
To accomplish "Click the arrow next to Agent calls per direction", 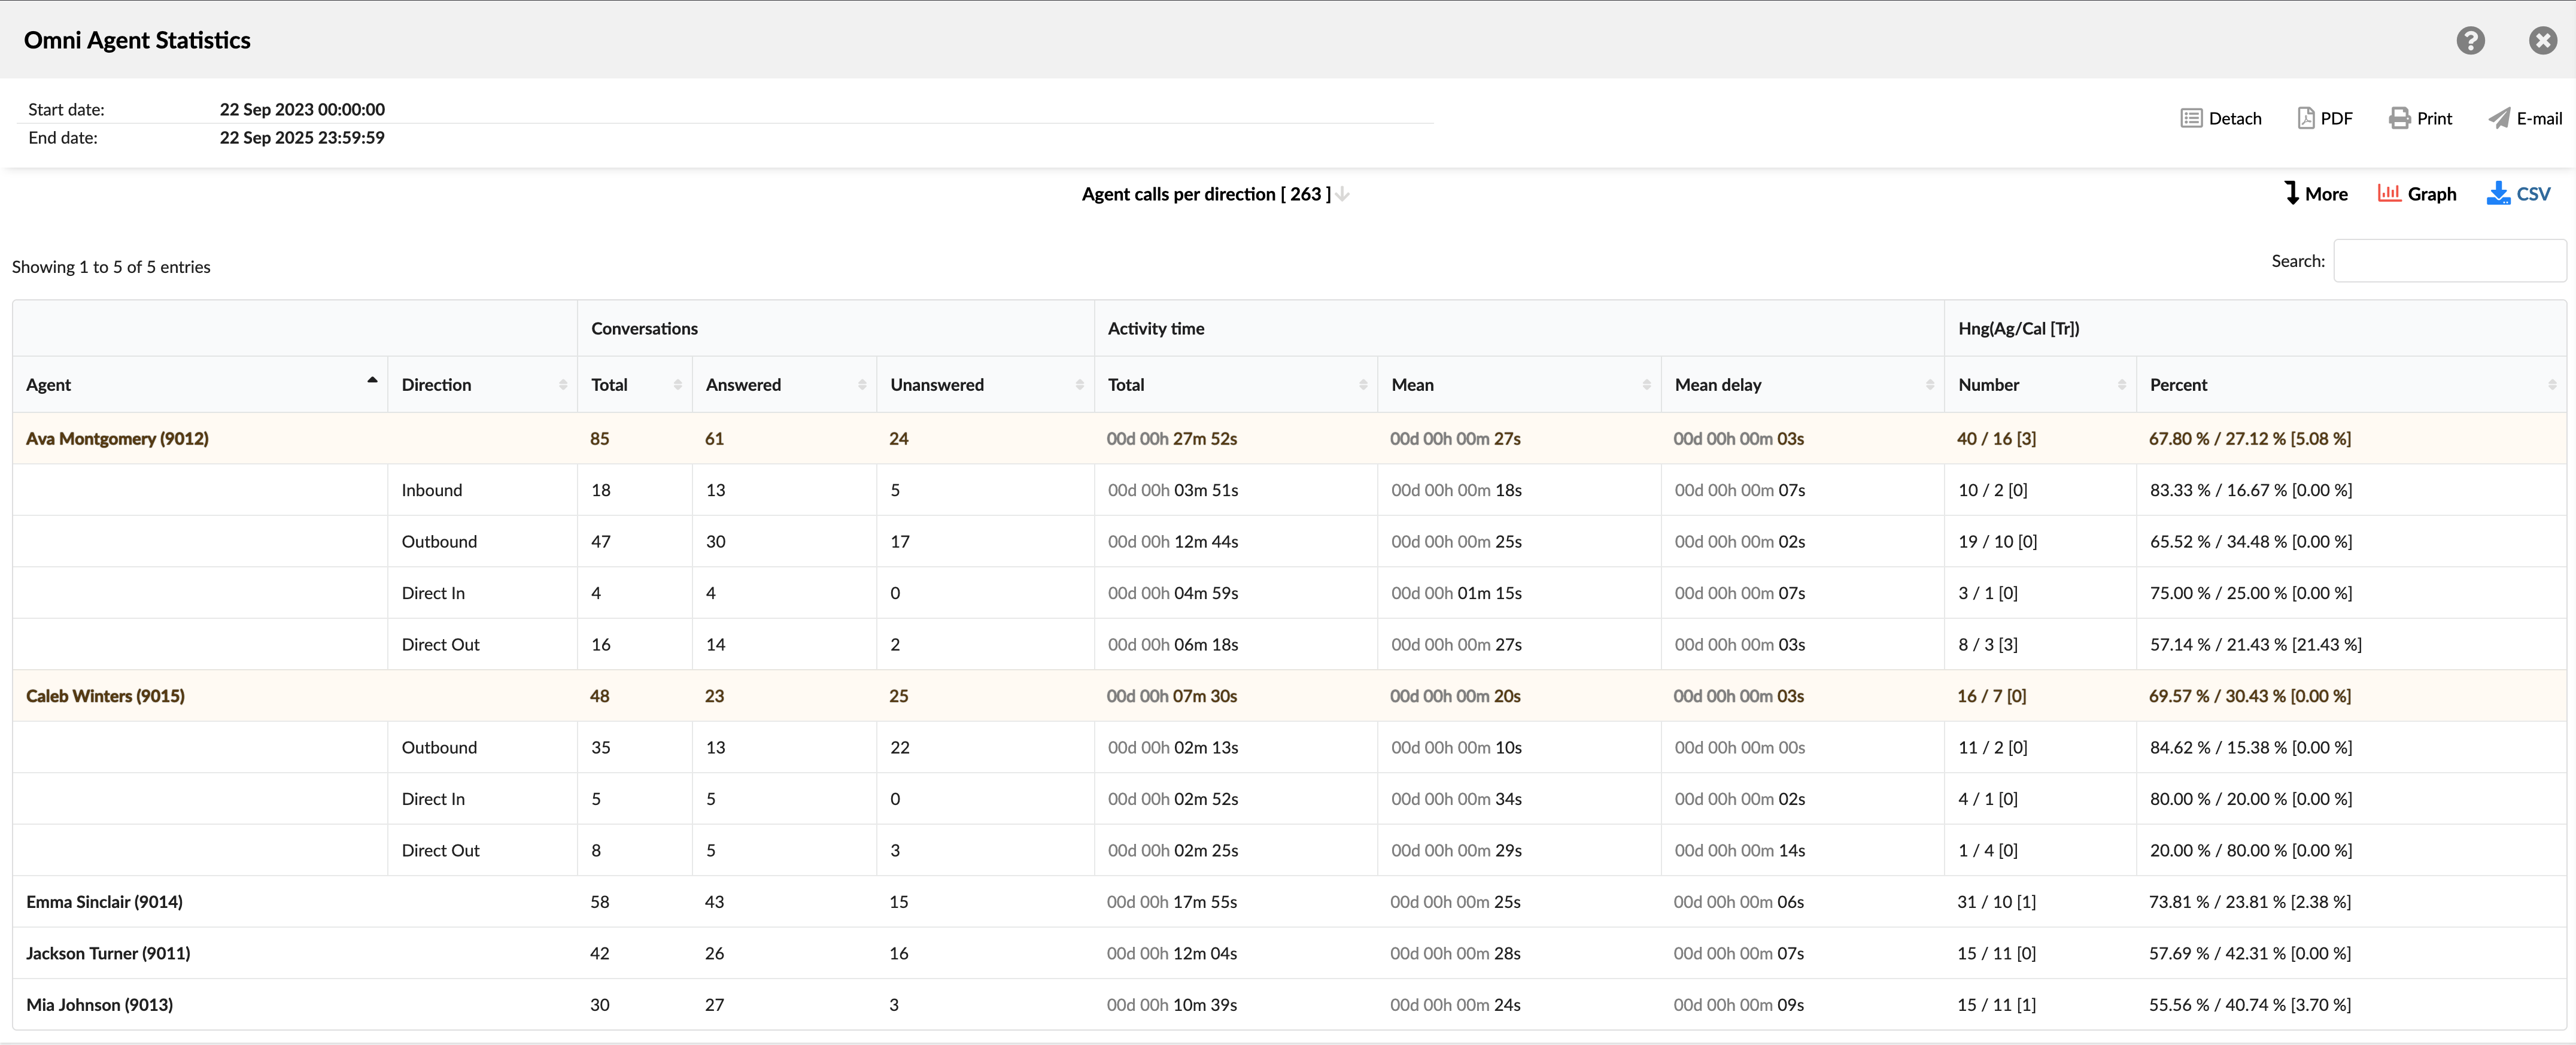I will [1342, 194].
